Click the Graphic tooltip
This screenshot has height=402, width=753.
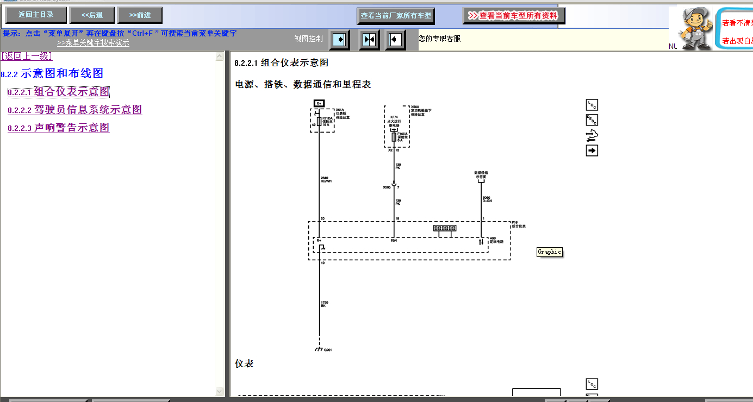(x=549, y=252)
